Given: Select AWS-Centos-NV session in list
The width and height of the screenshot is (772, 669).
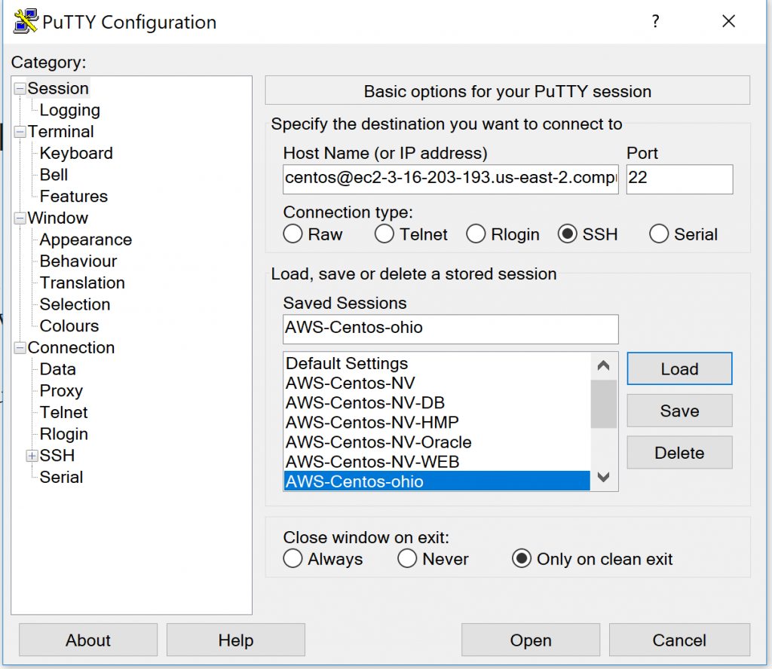Looking at the screenshot, I should click(x=437, y=383).
